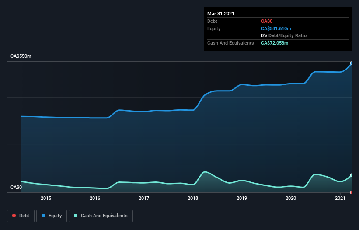This screenshot has height=230, width=359.
Task: Click the 2019 x-axis label
Action: click(242, 198)
